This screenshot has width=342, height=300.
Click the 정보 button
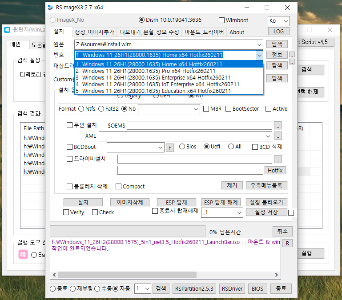pos(277,55)
